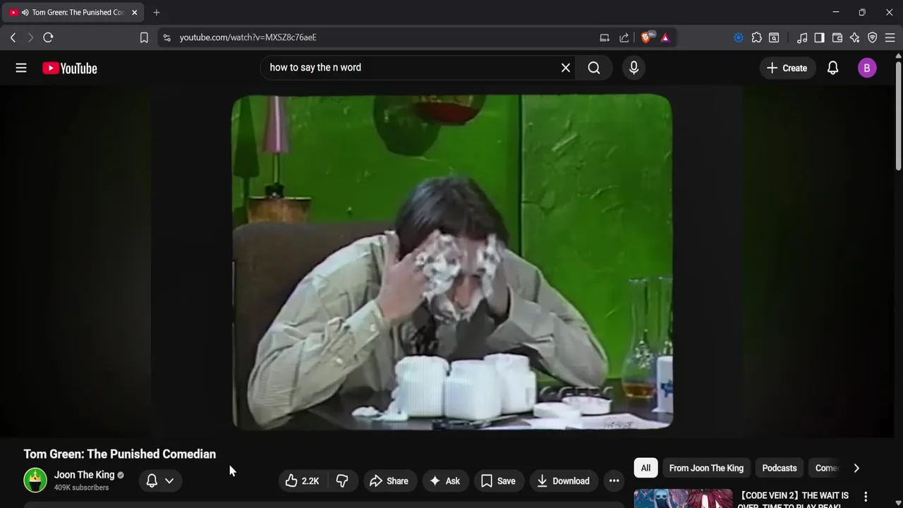Open Brave VPN shield icon

click(873, 37)
